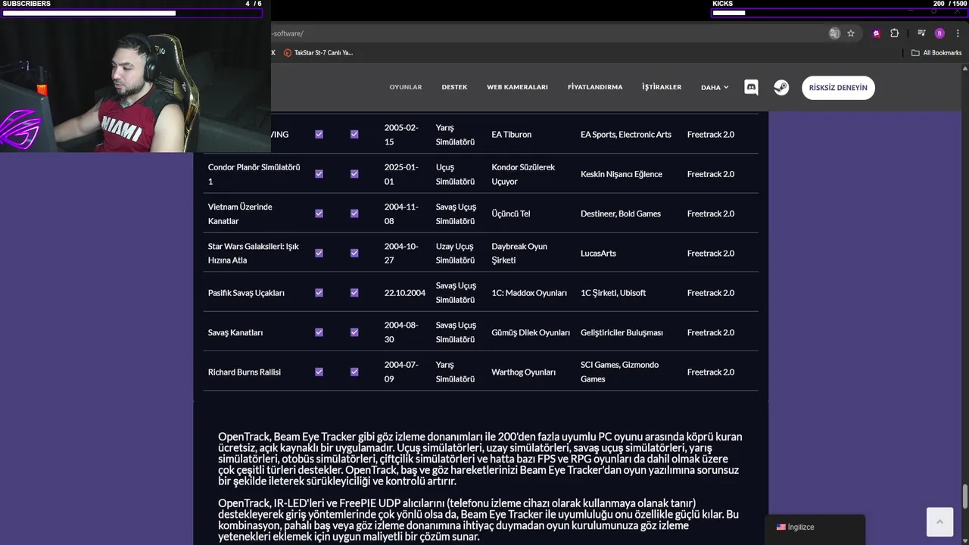969x545 pixels.
Task: Expand the DAHA dropdown menu
Action: [715, 87]
